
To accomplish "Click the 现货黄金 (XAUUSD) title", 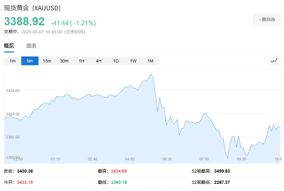I will pos(32,8).
